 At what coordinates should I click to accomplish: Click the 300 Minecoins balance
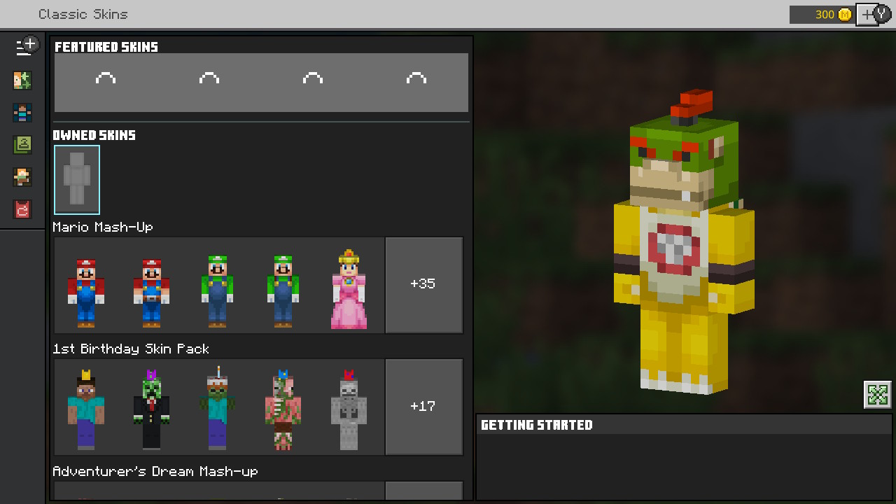pos(825,15)
